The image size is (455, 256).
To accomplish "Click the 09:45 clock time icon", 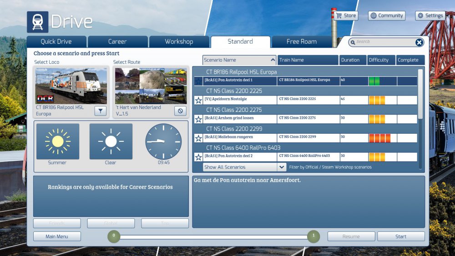I will 163,141.
